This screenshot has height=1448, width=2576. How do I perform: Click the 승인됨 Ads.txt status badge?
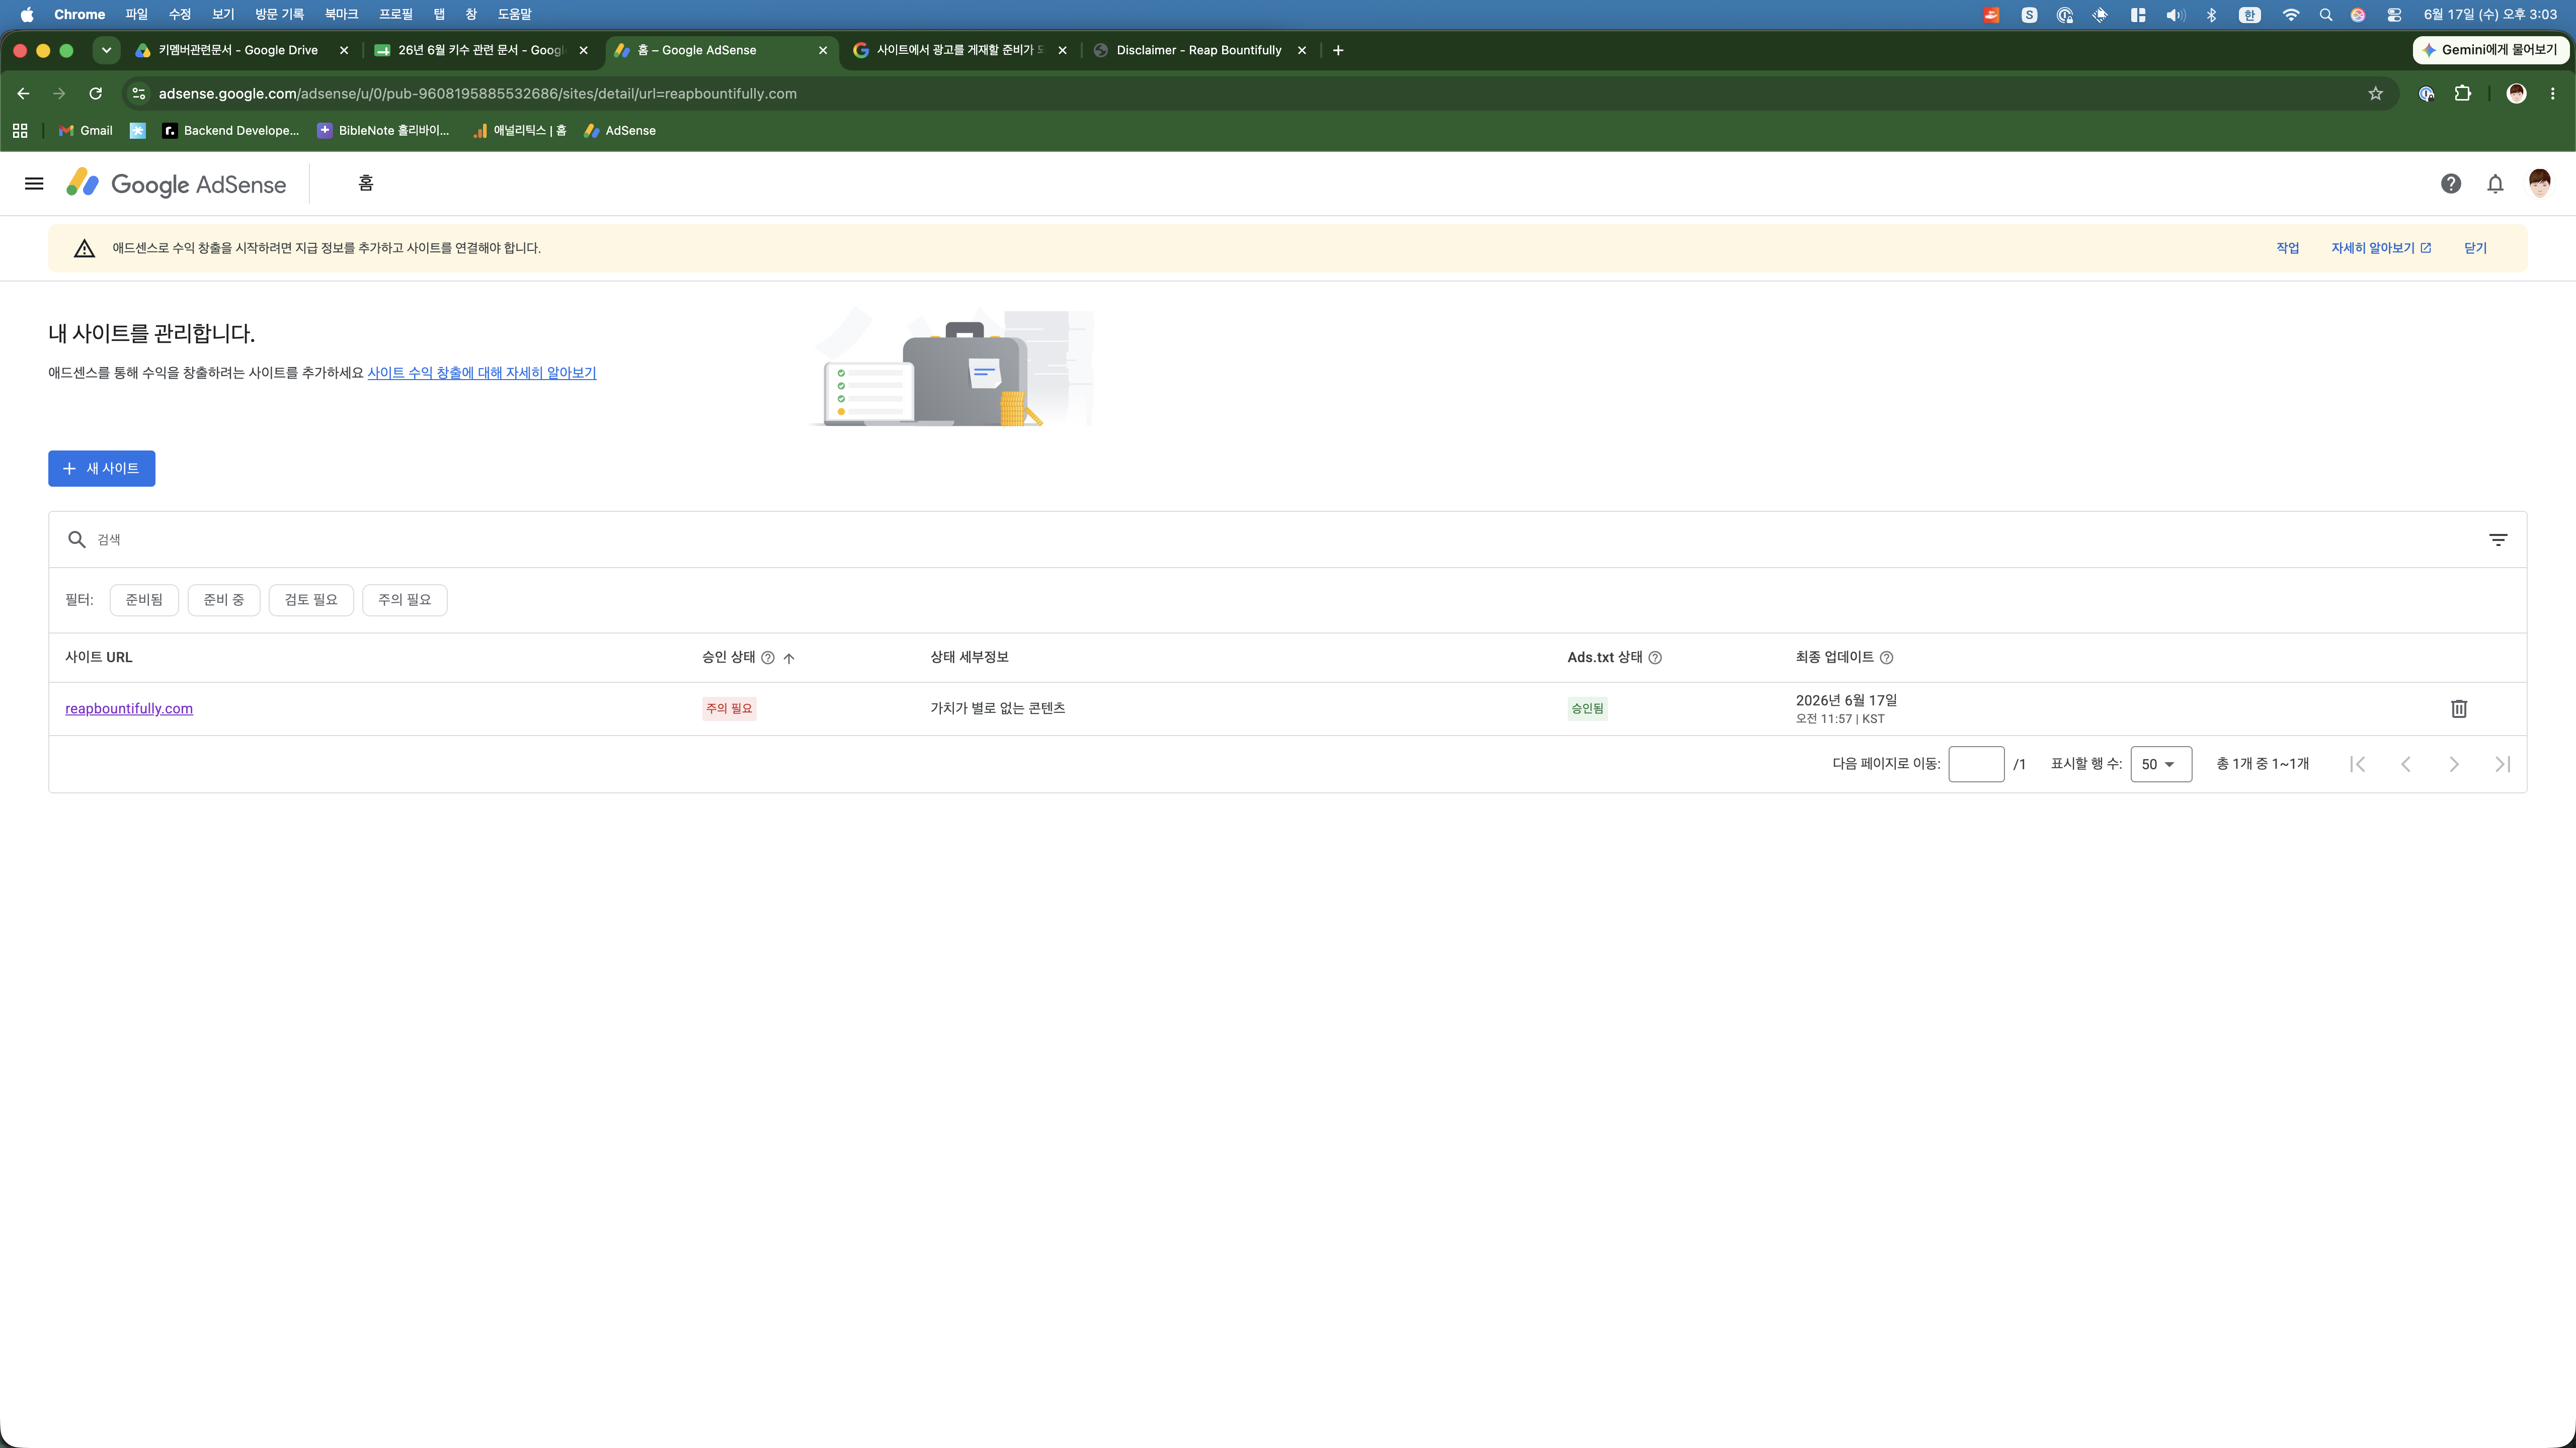coord(1587,708)
